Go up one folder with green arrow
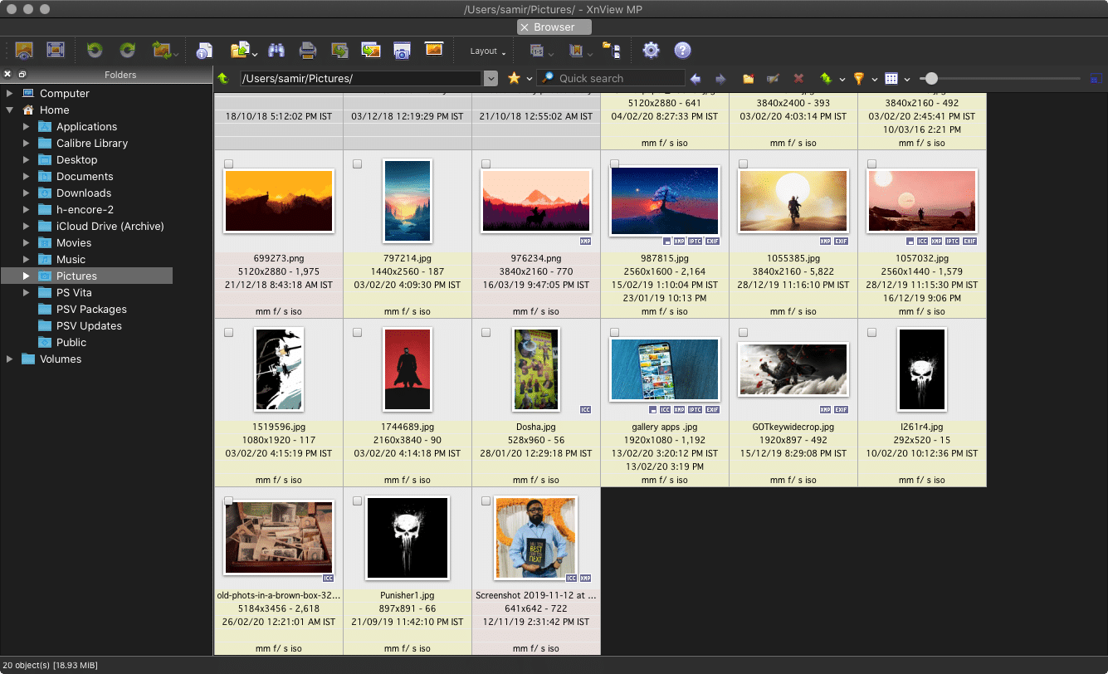Viewport: 1108px width, 674px height. pyautogui.click(x=223, y=79)
